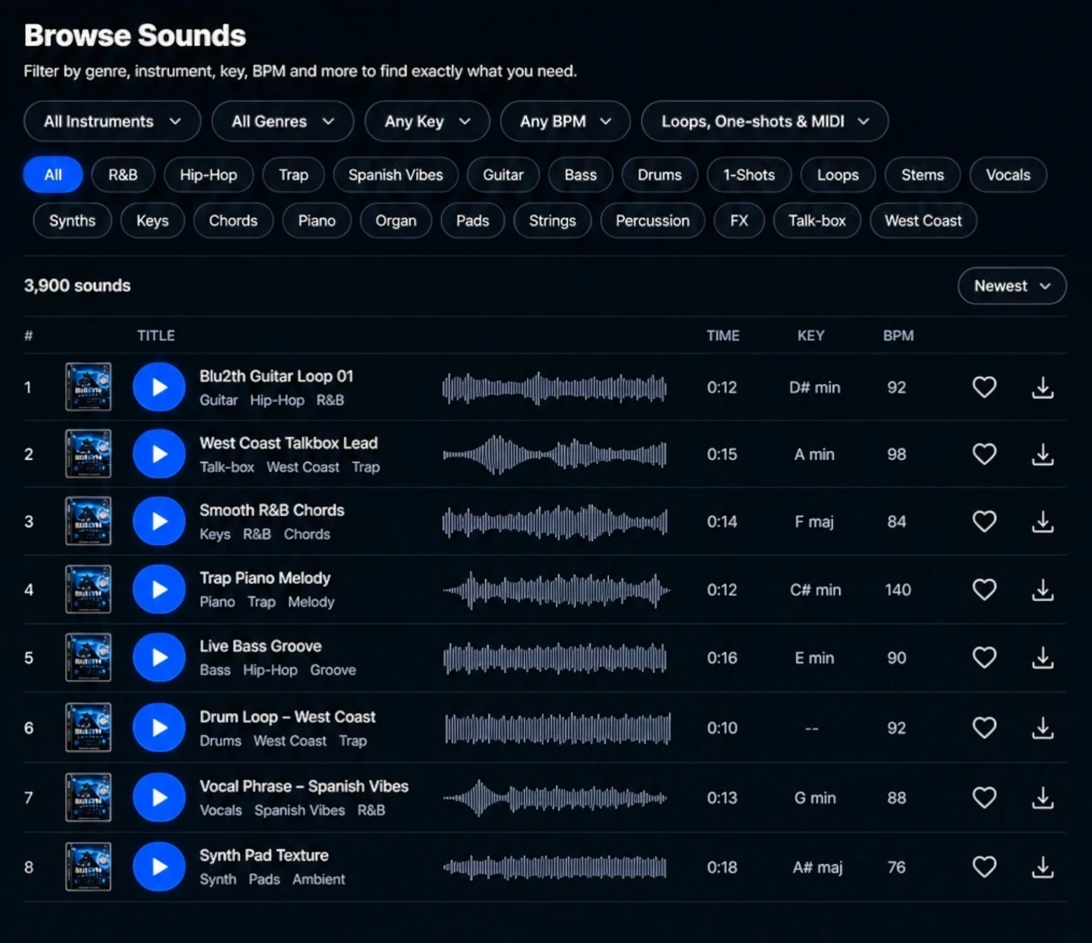Filter by the Stems chip
The height and width of the screenshot is (943, 1092).
pyautogui.click(x=922, y=175)
